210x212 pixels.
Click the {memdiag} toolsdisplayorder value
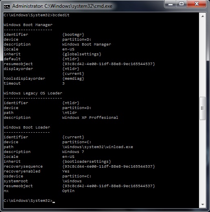click(73, 79)
